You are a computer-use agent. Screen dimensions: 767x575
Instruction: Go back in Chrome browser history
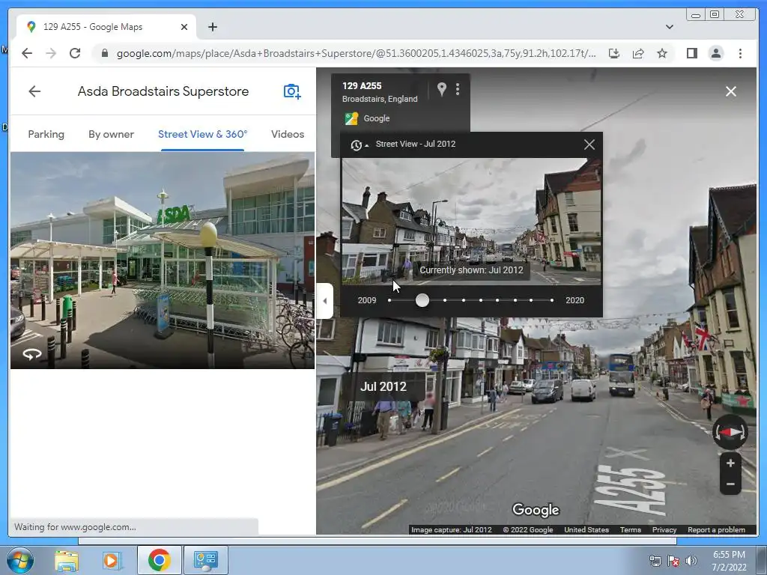27,53
